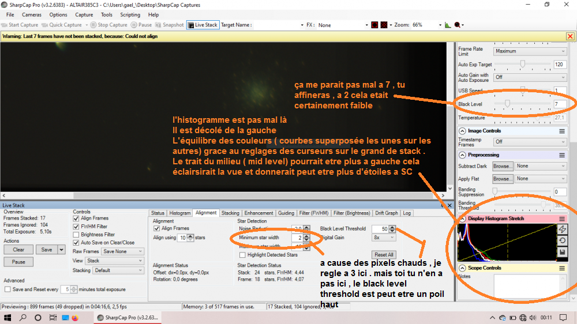The width and height of the screenshot is (577, 324).
Task: Open the Subtract Dark None dropdown
Action: (x=541, y=166)
